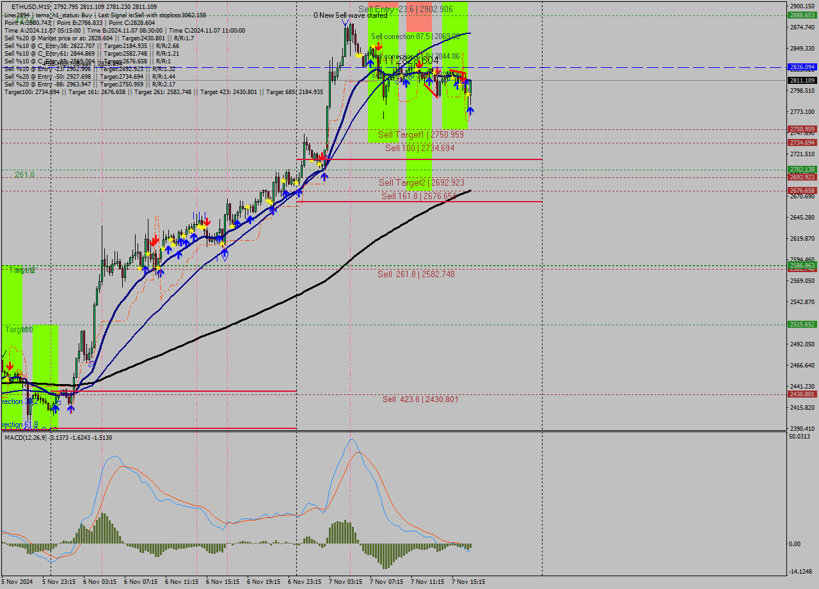
Task: Click the 'Target100: 2734.694' targets summary line
Action: pyautogui.click(x=164, y=92)
